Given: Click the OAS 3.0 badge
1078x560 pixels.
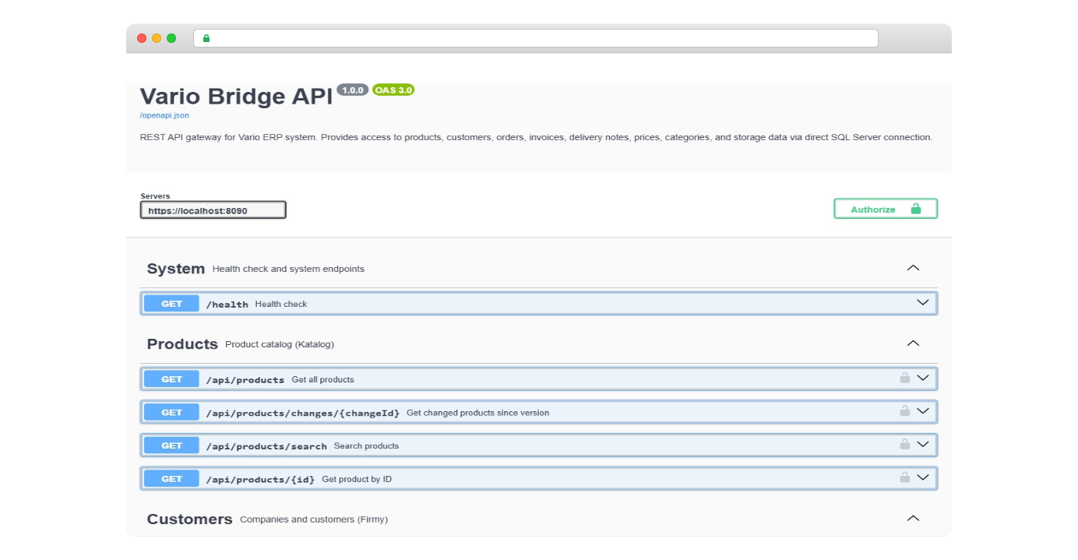Looking at the screenshot, I should [393, 90].
